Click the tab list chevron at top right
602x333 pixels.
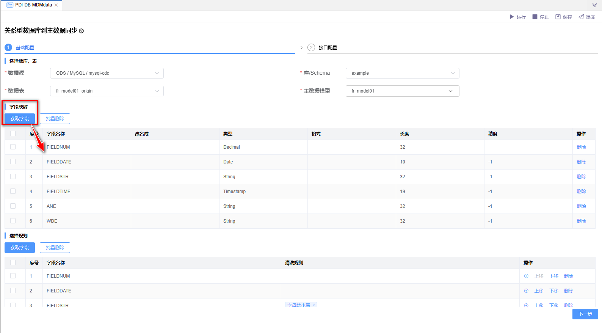[594, 5]
